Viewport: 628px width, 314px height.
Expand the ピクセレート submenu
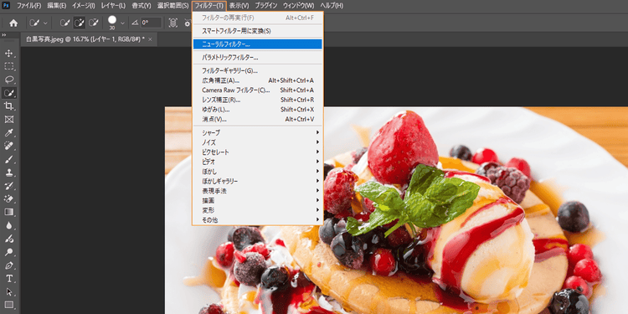pos(257,152)
